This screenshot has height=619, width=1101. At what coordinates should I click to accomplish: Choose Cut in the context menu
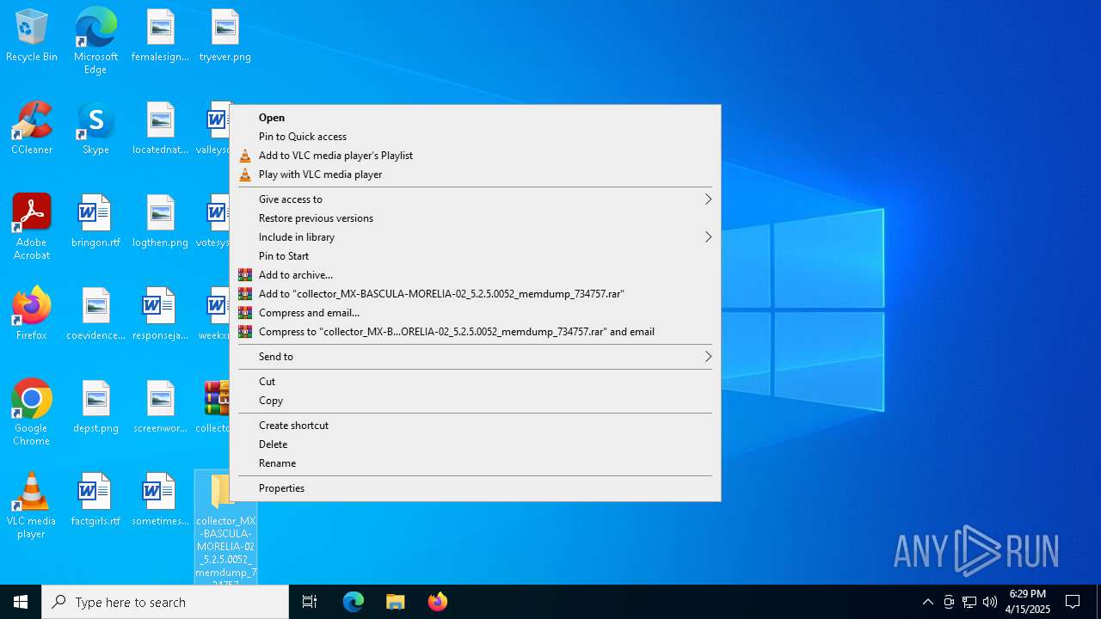tap(475, 382)
